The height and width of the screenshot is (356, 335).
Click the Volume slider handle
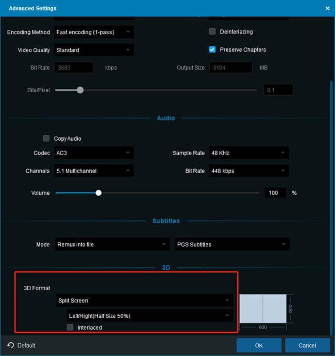(x=98, y=193)
